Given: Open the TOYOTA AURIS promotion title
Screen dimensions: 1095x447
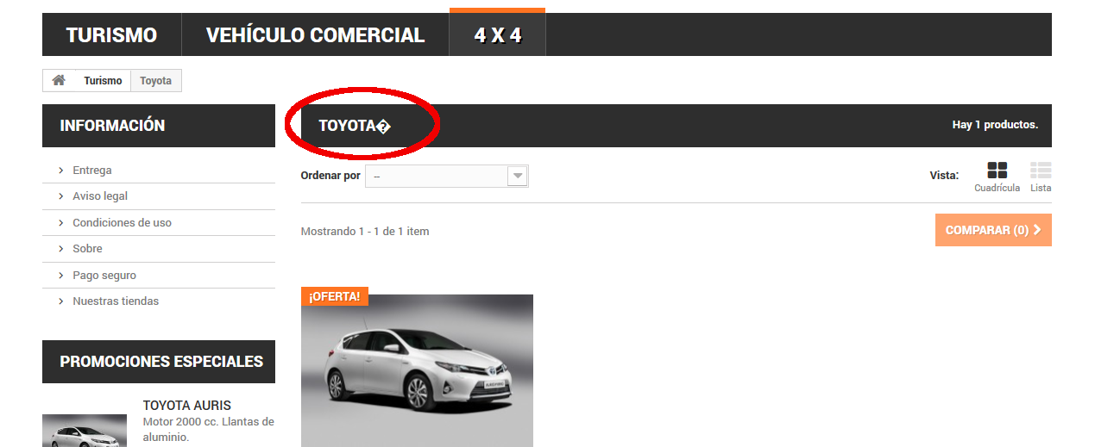Looking at the screenshot, I should coord(187,406).
